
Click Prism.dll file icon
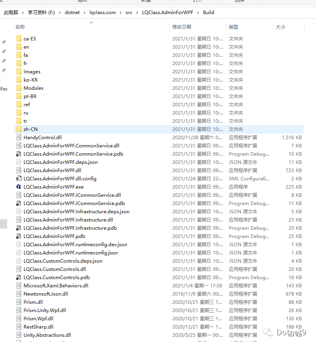[19, 302]
